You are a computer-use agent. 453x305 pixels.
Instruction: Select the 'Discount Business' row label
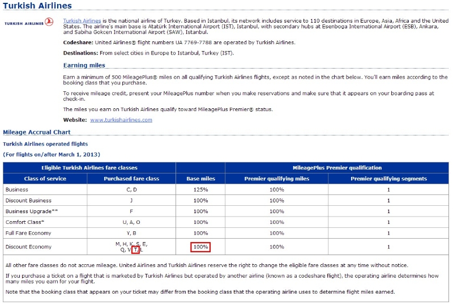pos(28,201)
